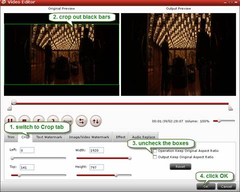Click the Top crop value input field
240x192 pixels.
tap(27, 167)
